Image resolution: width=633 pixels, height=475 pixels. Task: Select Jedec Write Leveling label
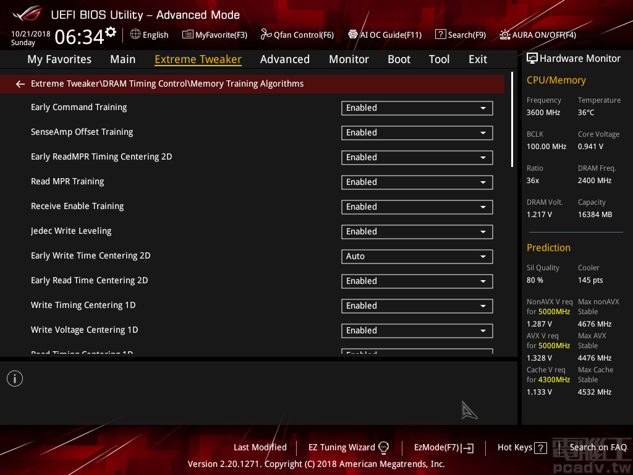[71, 231]
